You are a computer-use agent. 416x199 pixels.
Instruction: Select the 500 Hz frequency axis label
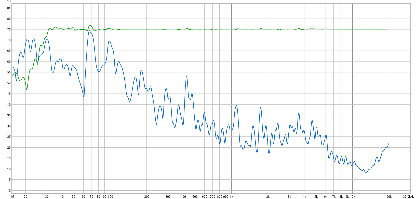coord(195,197)
